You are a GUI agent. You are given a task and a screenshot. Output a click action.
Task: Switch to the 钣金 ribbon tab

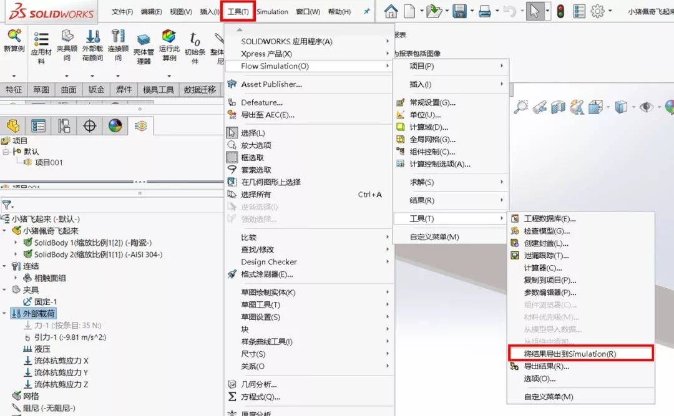click(x=96, y=89)
